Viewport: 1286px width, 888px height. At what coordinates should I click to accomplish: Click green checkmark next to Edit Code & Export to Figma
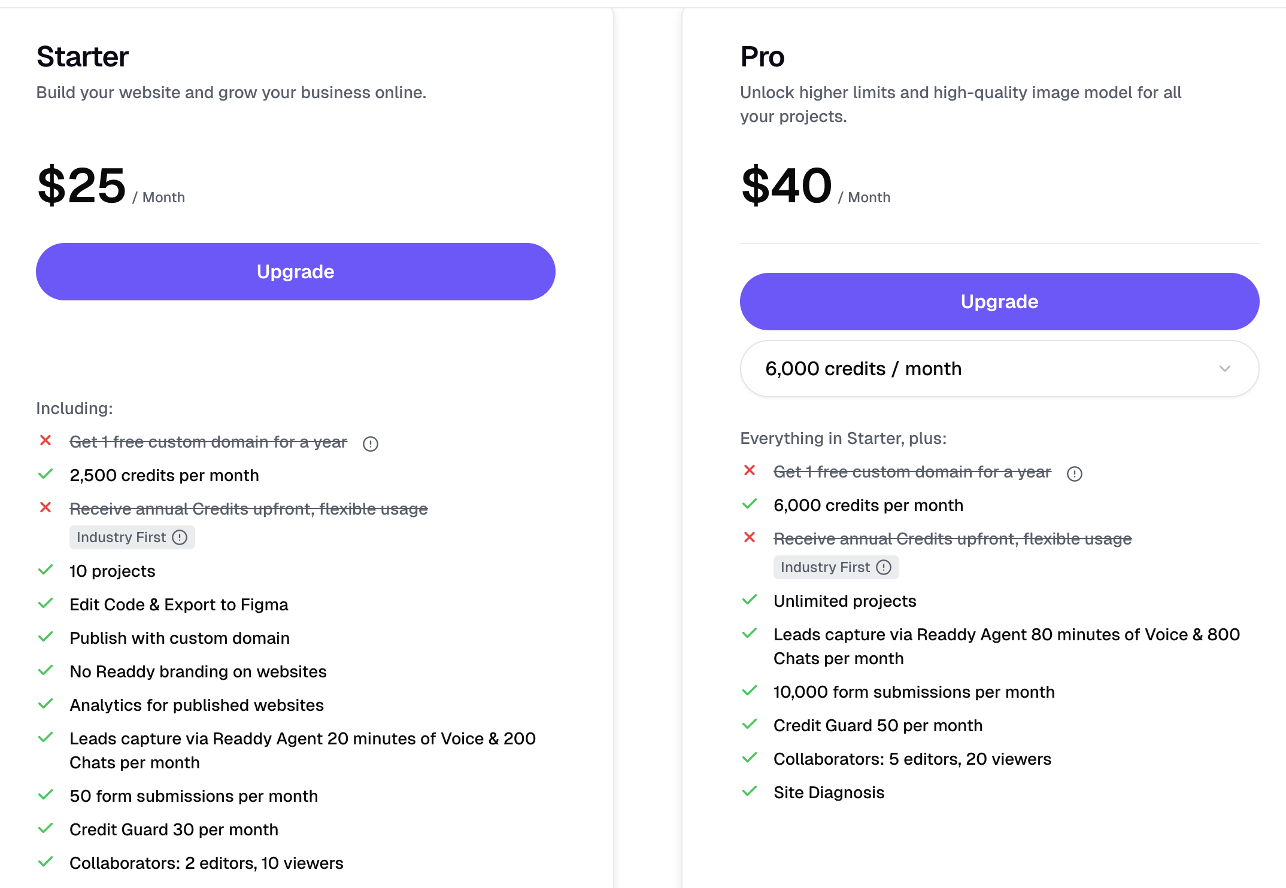pos(46,604)
